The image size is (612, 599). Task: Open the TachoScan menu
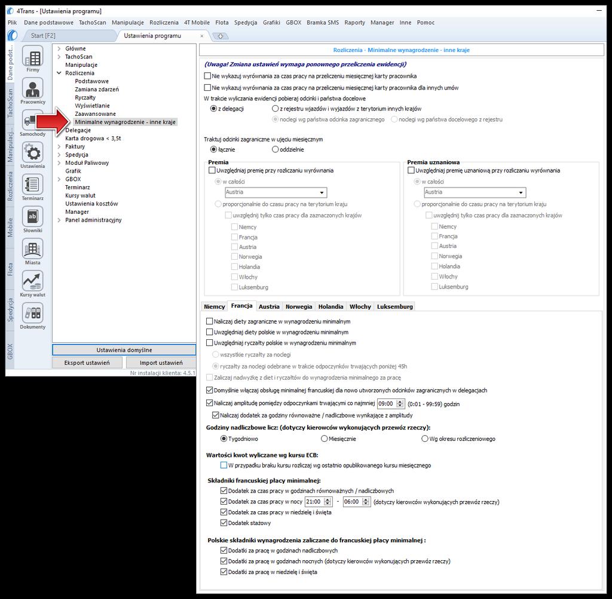pos(93,23)
